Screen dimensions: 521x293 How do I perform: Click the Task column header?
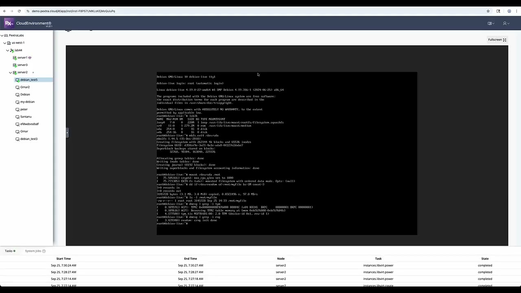tap(378, 258)
